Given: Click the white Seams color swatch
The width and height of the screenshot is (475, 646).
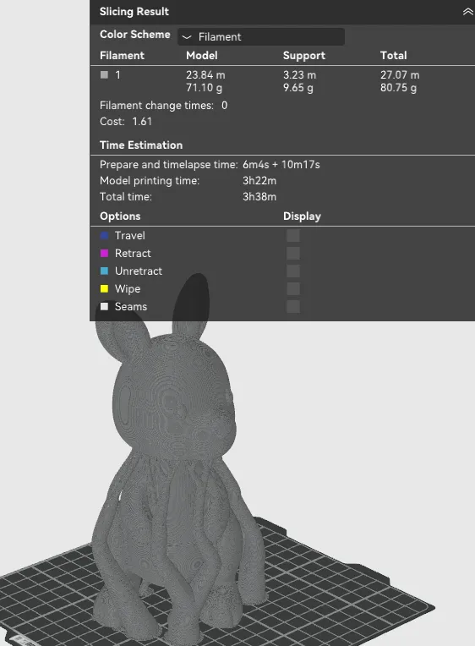Looking at the screenshot, I should (104, 306).
